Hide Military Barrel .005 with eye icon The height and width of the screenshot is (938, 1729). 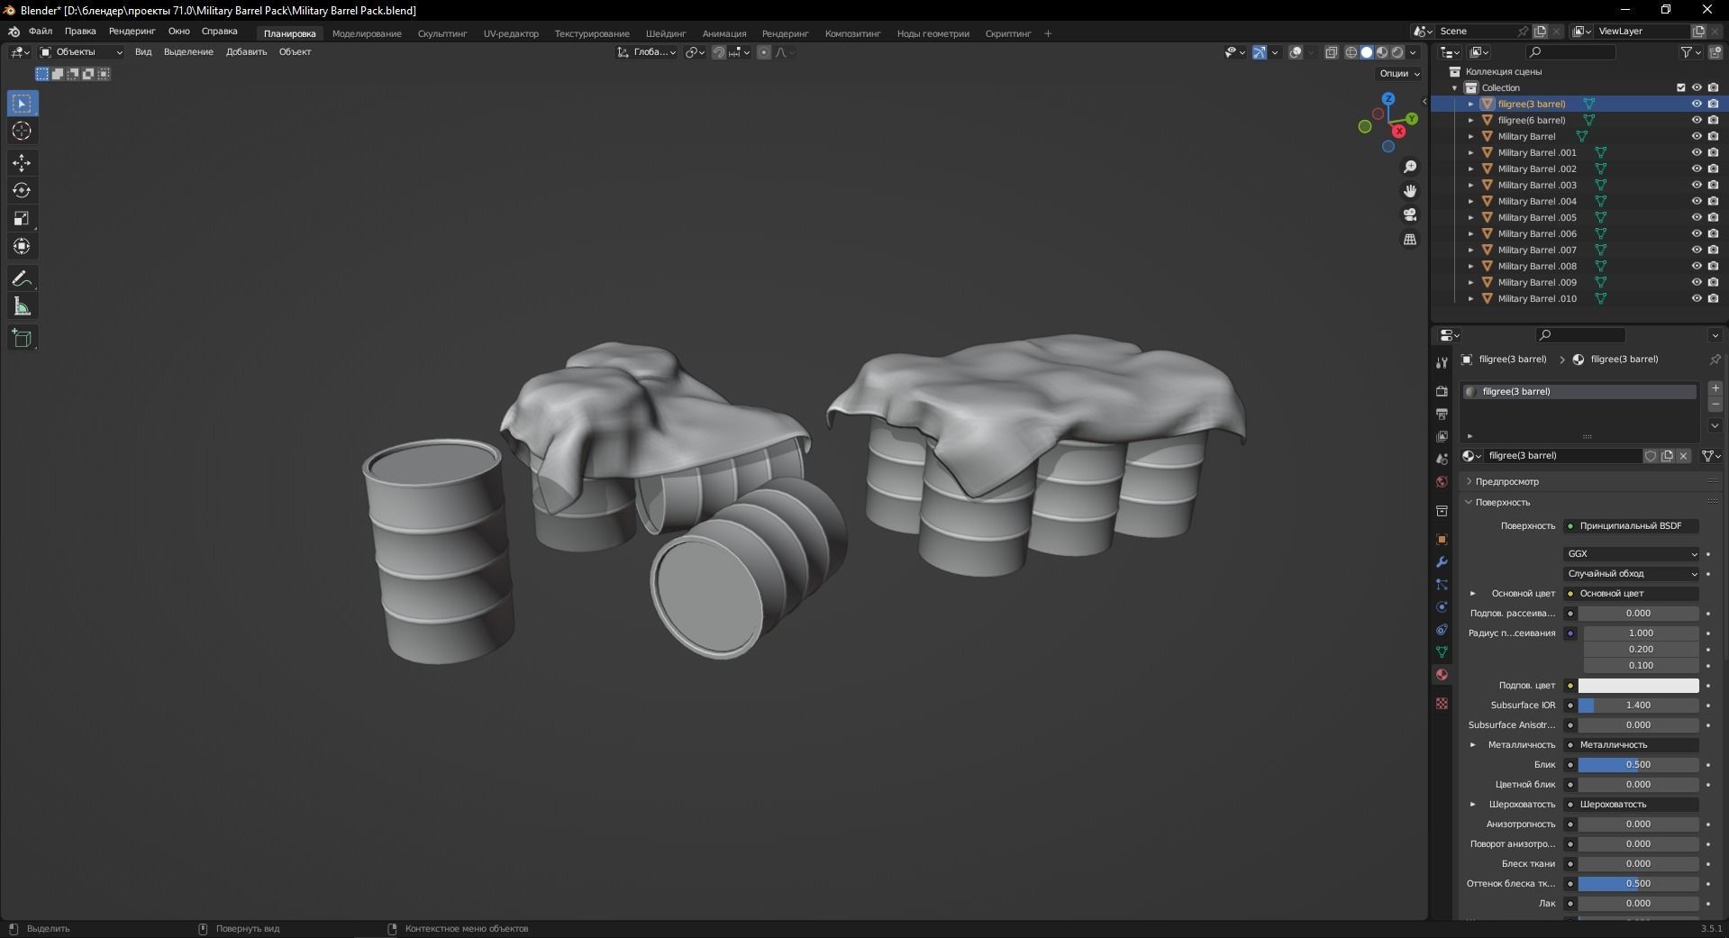1697,218
